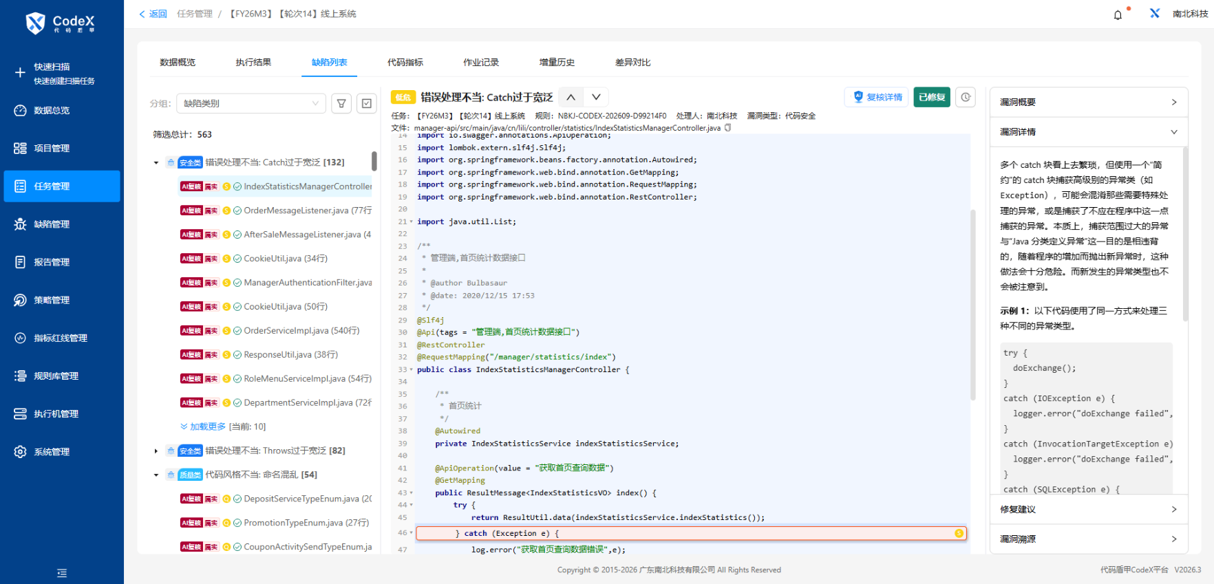This screenshot has width=1214, height=584.
Task: Open the notification bell
Action: click(x=1118, y=15)
